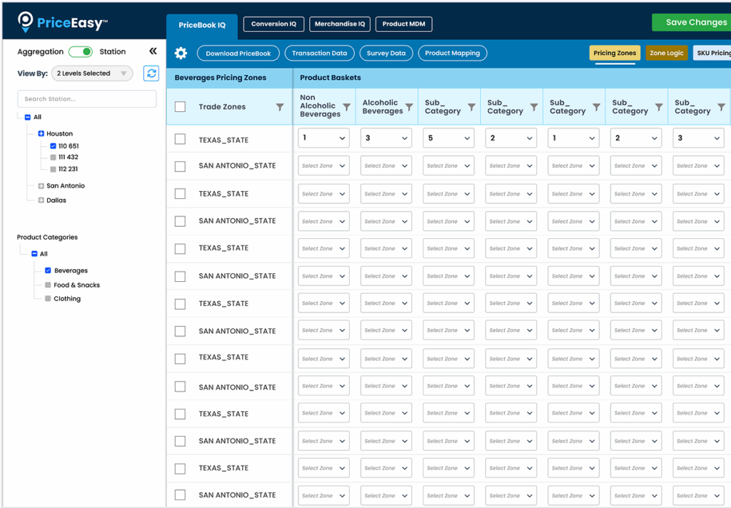Switch to the PriceBook IQ tab

point(202,25)
